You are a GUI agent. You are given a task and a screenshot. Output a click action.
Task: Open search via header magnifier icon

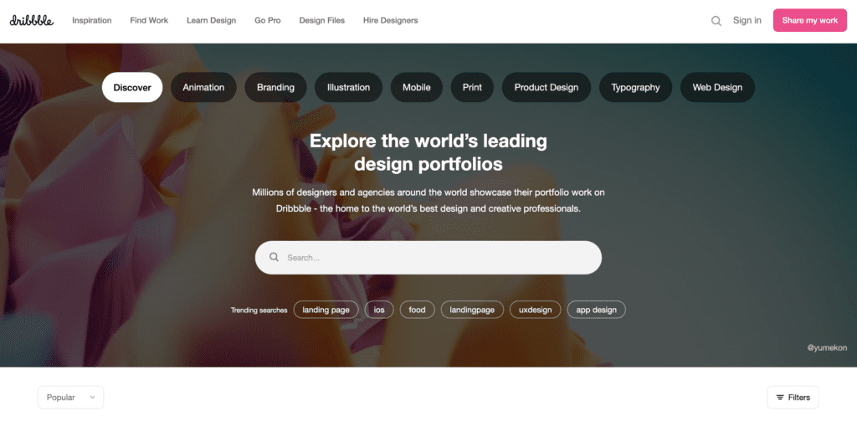[x=716, y=21]
